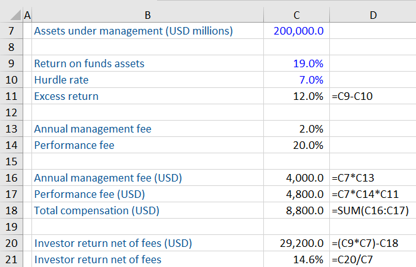This screenshot has width=416, height=267.
Task: Select the =SUM(C16:C17) formula cell
Action: click(372, 210)
